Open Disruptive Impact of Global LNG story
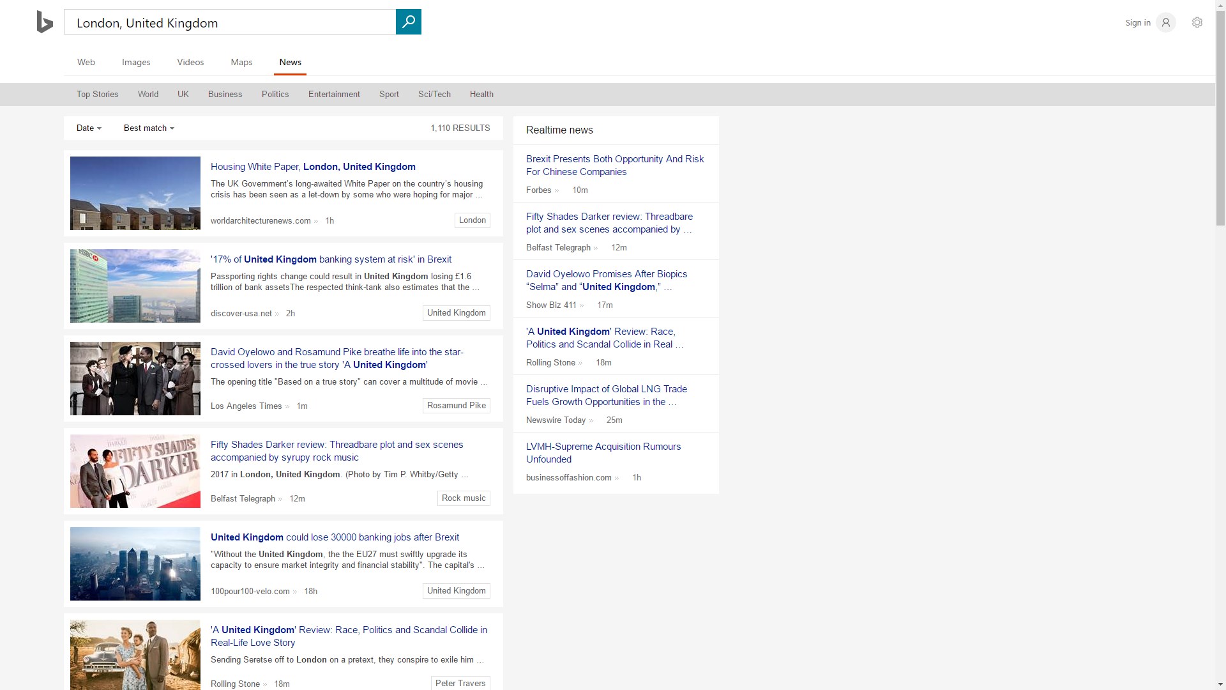This screenshot has width=1226, height=690. coord(607,395)
